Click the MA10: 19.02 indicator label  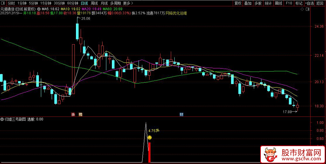(x=71, y=9)
